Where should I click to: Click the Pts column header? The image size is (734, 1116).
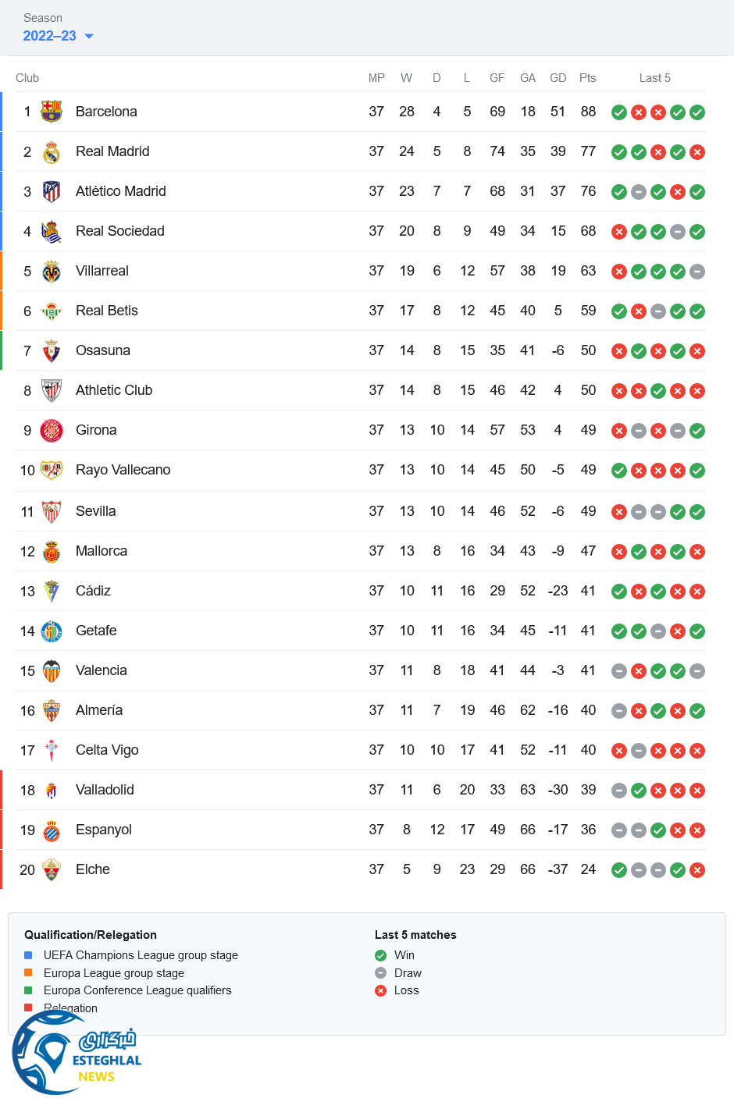click(x=588, y=78)
